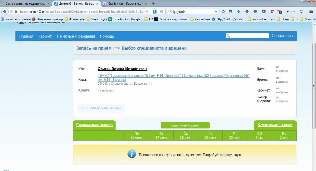Open the Фото-клубы bookmarks folder

point(75,19)
